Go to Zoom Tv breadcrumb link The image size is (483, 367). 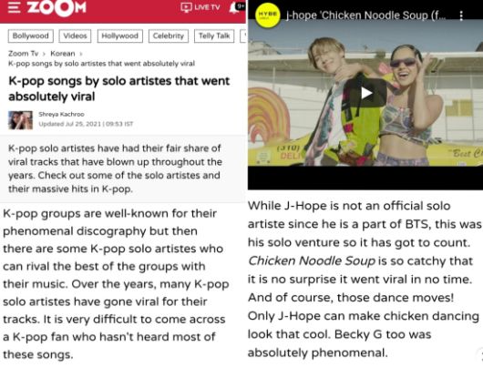click(23, 54)
